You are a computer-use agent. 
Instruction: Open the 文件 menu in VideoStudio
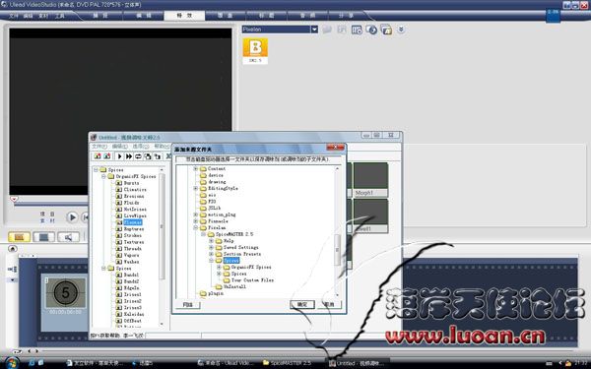coord(14,16)
